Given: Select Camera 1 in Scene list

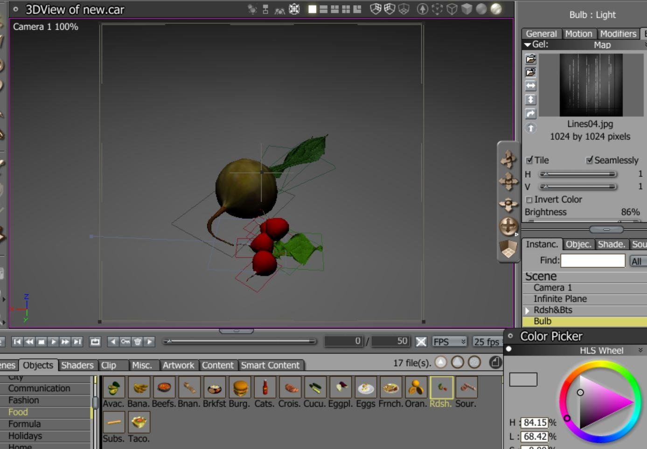Looking at the screenshot, I should (x=584, y=288).
